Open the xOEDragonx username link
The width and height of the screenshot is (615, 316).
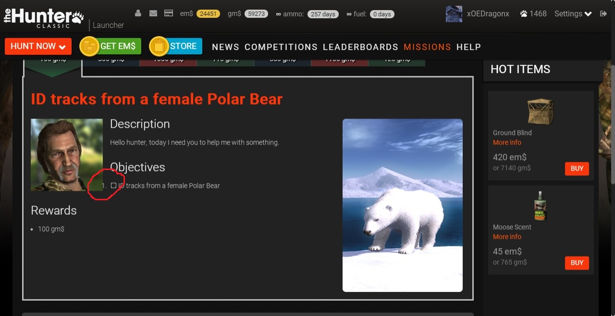coord(488,14)
